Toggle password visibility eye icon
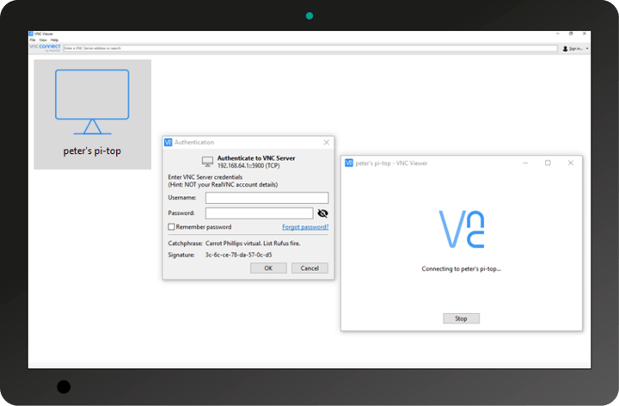The width and height of the screenshot is (619, 406). pyautogui.click(x=322, y=213)
